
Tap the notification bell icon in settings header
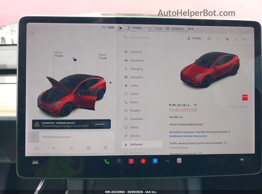point(227,39)
